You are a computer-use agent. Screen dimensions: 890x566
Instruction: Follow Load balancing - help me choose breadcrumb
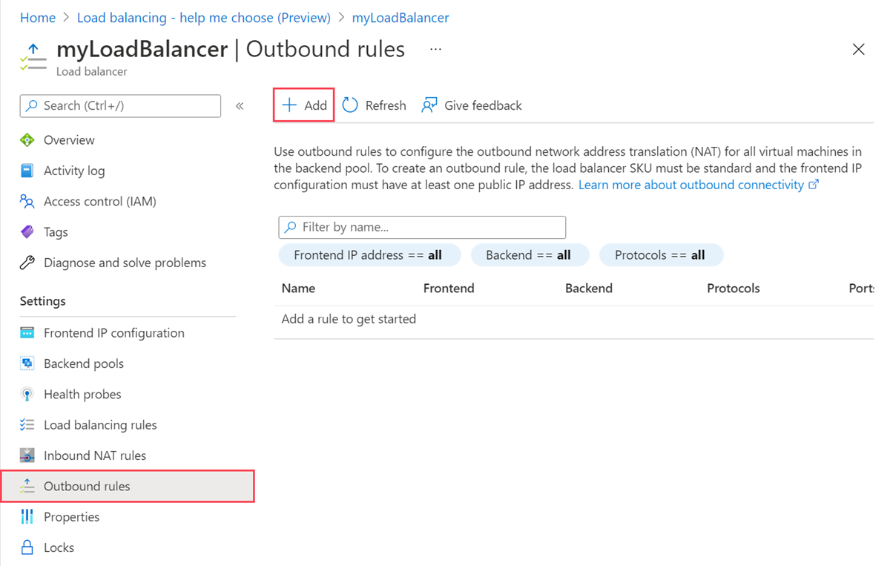204,17
